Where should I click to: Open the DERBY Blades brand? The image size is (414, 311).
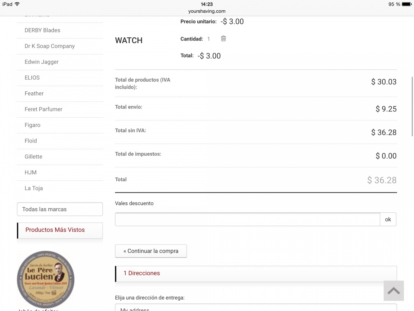[x=42, y=30]
